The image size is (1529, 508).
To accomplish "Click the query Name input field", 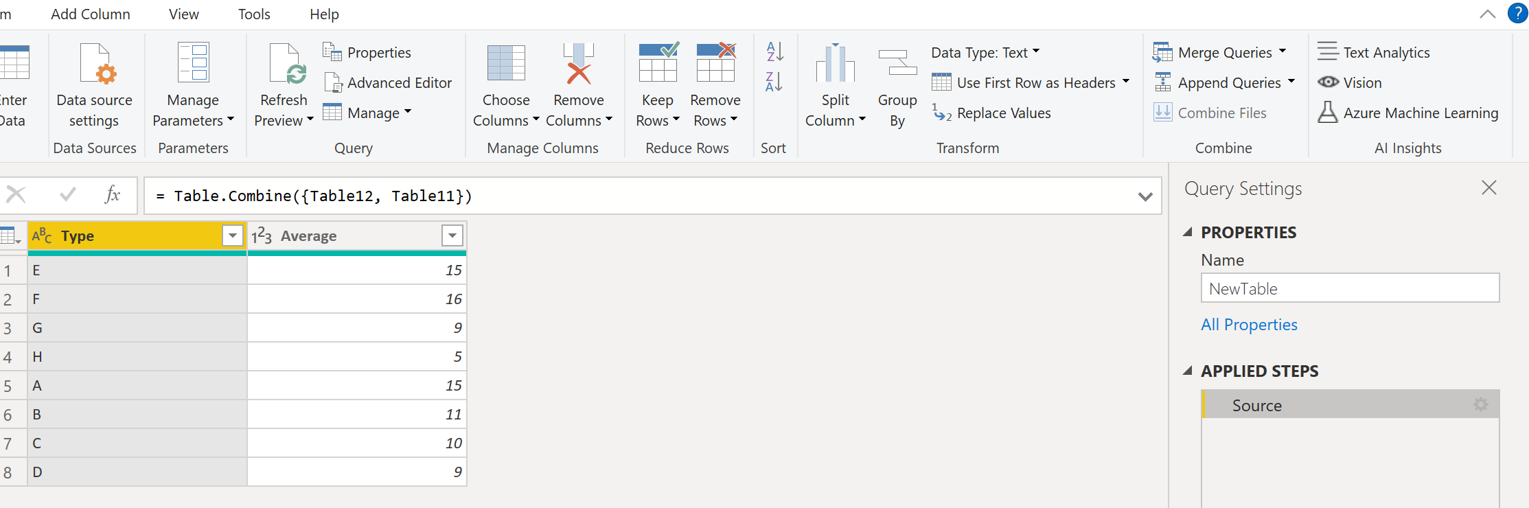I will (x=1350, y=288).
